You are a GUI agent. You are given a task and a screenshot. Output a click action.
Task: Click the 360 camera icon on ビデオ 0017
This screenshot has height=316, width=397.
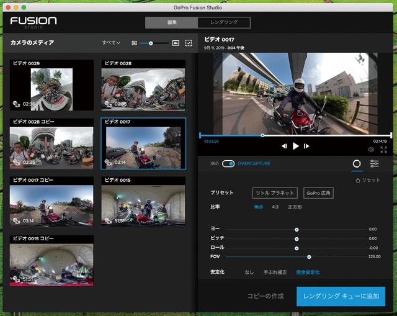tap(108, 162)
